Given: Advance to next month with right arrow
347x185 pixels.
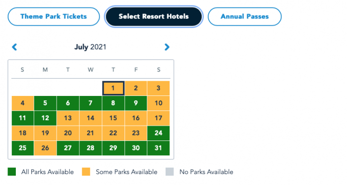Looking at the screenshot, I should 167,47.
